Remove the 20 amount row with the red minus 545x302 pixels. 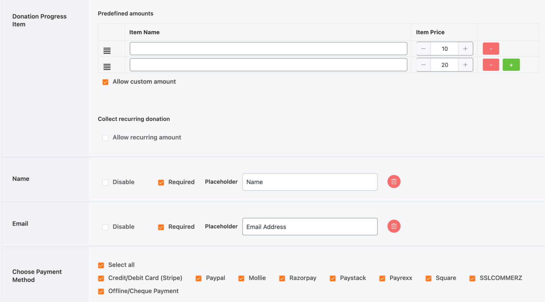pyautogui.click(x=491, y=65)
